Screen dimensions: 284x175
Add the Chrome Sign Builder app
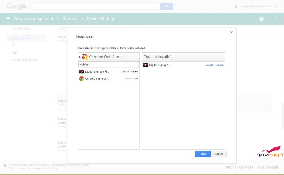(135, 79)
